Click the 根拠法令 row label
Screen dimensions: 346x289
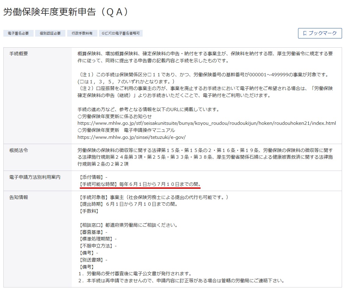19,150
